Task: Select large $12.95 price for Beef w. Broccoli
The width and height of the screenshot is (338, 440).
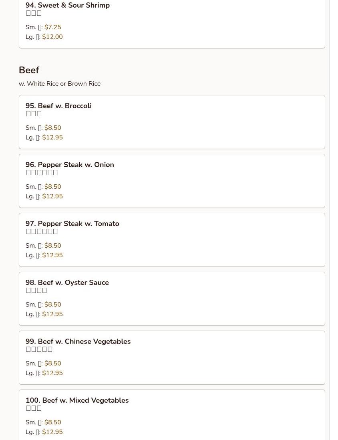Action: pyautogui.click(x=52, y=137)
